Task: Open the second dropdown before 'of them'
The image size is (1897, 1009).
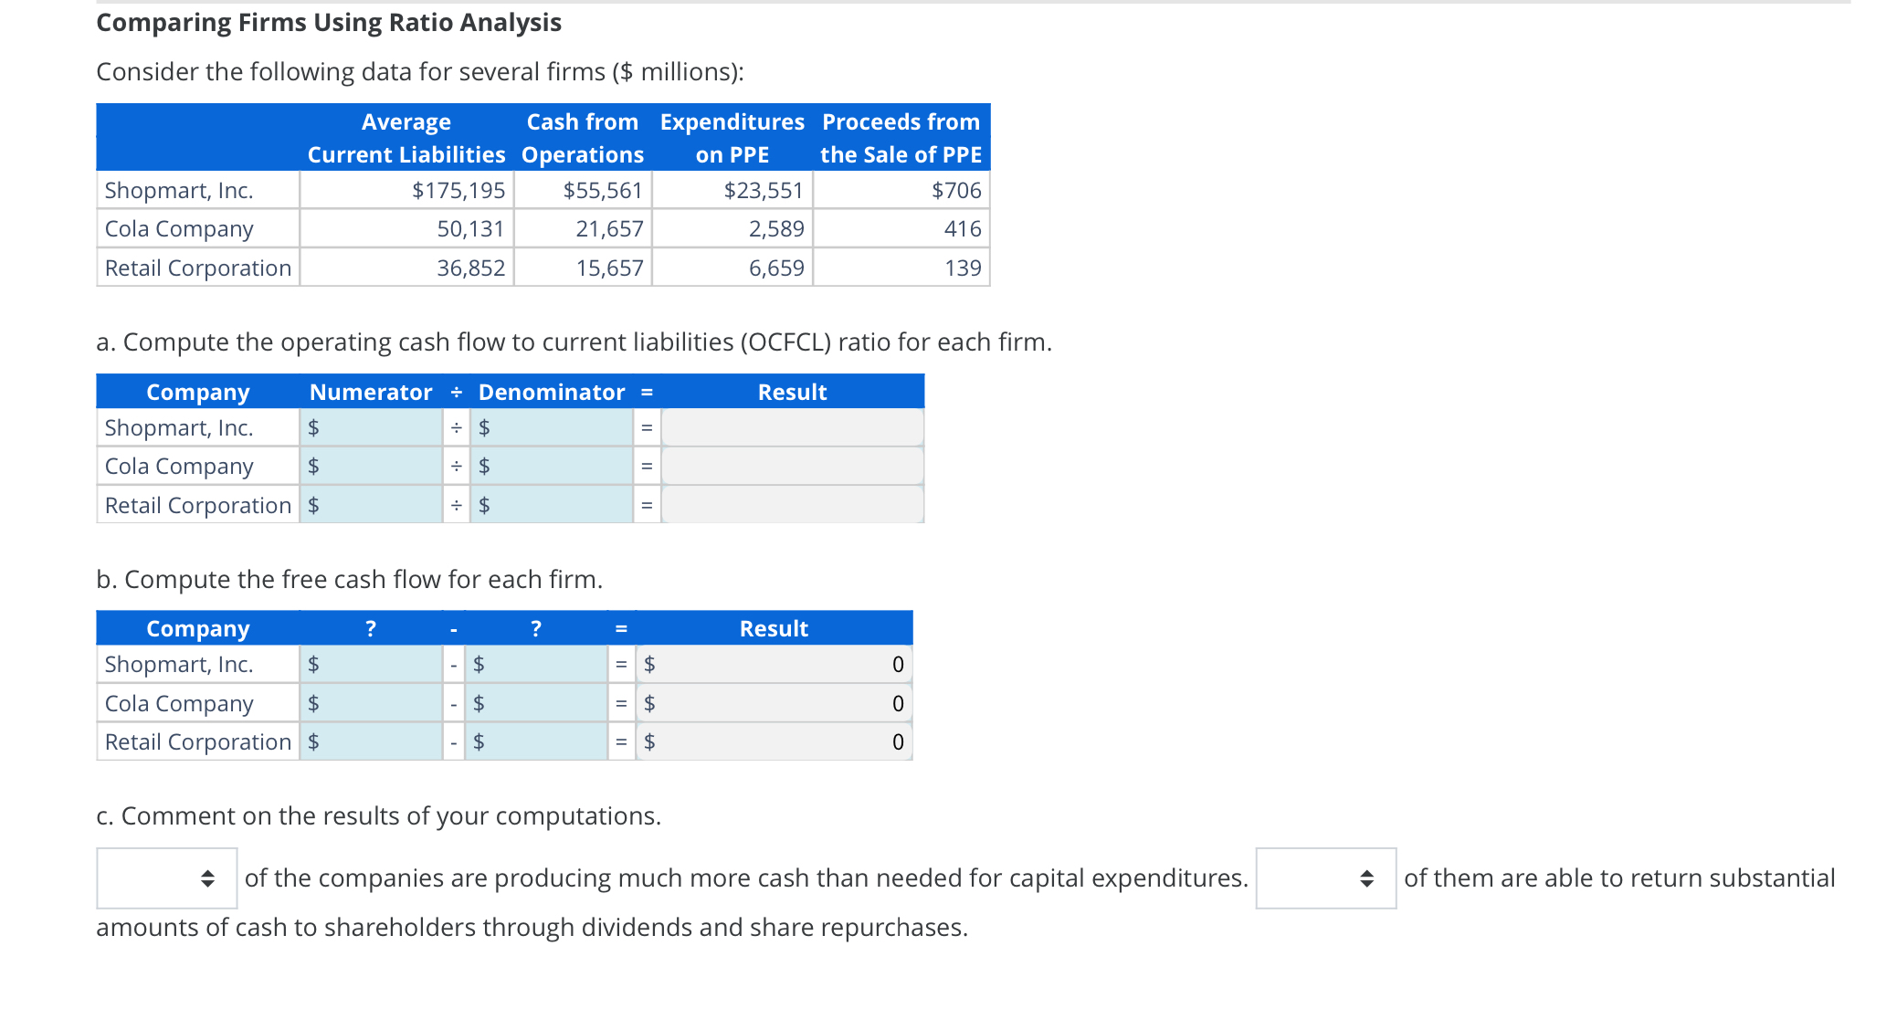Action: pos(1325,878)
